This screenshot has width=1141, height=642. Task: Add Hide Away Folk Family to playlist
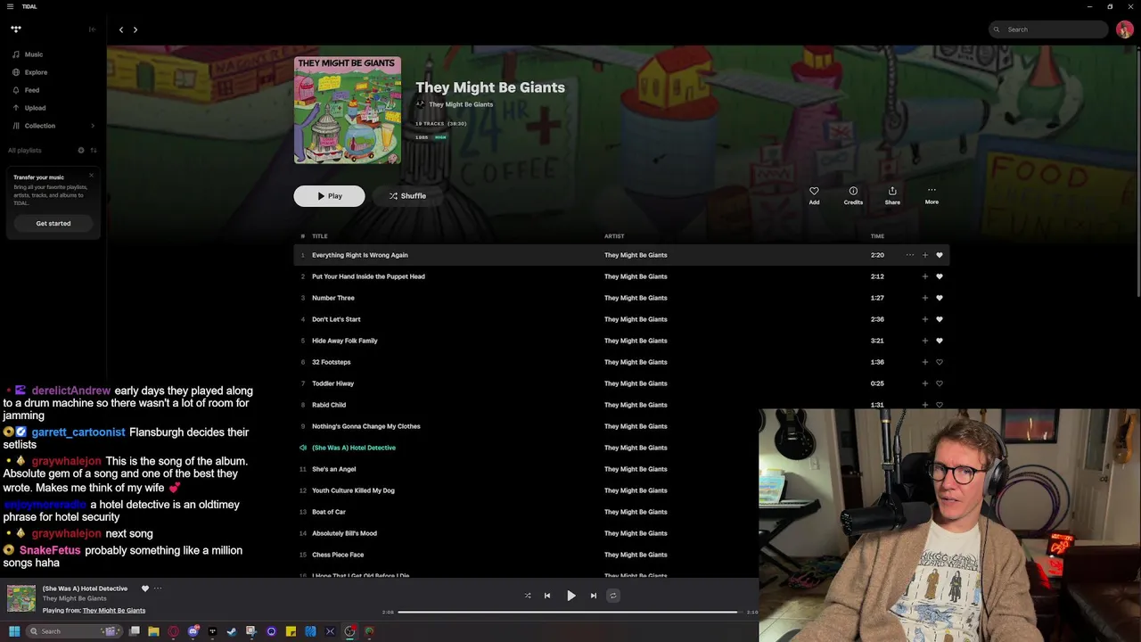click(x=924, y=341)
